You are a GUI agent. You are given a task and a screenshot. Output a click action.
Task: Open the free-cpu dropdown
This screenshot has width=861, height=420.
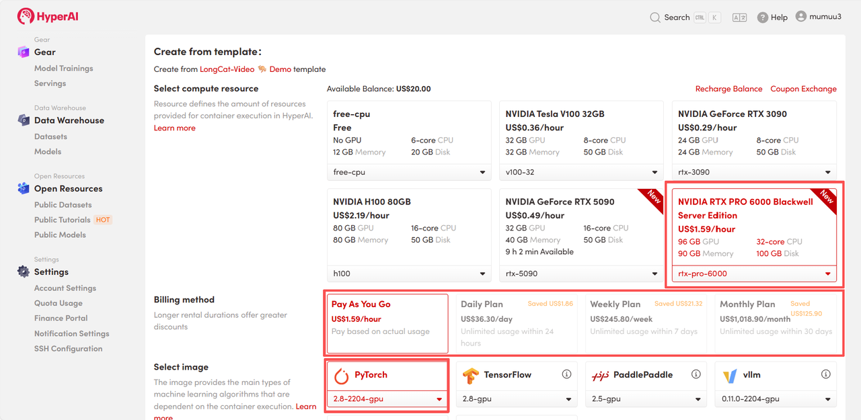pyautogui.click(x=409, y=172)
